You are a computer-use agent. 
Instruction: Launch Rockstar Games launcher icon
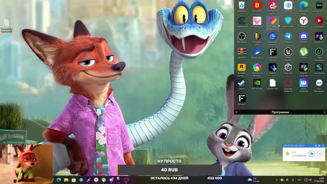(x=241, y=70)
